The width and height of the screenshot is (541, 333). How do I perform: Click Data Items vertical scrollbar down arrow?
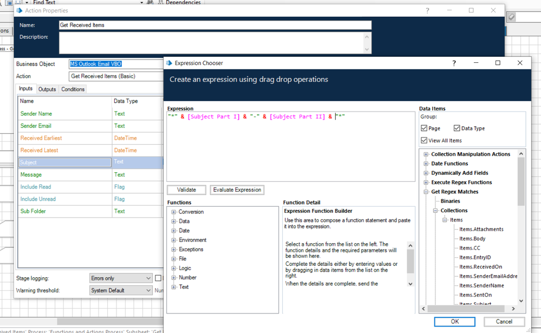click(521, 301)
